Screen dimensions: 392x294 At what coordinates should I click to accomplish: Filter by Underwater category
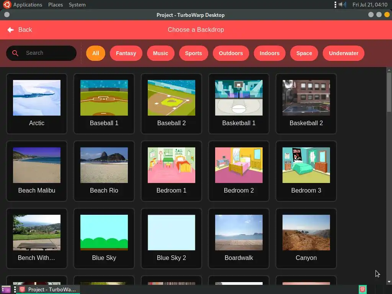click(343, 53)
